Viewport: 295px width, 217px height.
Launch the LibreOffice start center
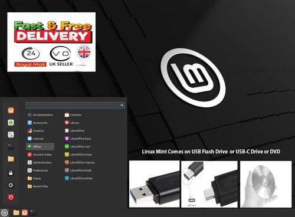click(x=74, y=131)
